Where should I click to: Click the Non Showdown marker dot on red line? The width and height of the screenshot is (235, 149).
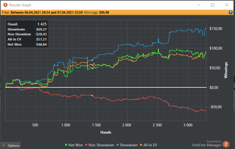(92, 96)
